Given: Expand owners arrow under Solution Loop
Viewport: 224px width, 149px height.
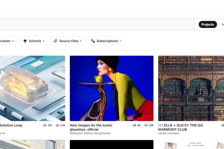Looking at the screenshot, I should [x=4, y=133].
